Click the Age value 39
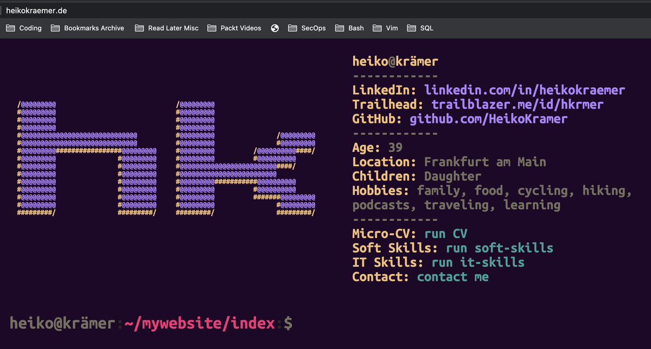Image resolution: width=651 pixels, height=349 pixels. (395, 148)
